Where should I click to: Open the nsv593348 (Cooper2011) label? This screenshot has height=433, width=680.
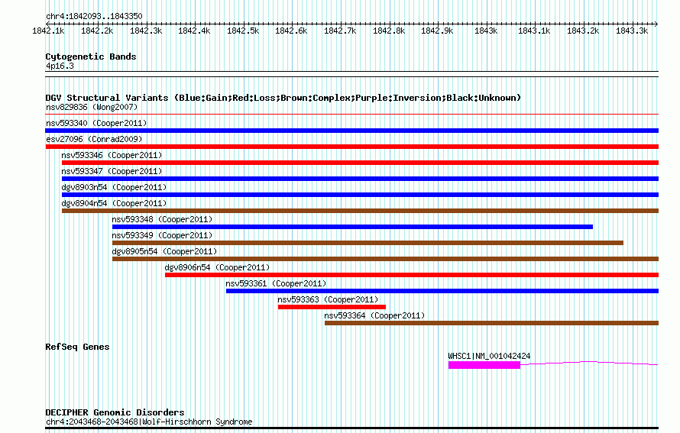[x=162, y=219]
